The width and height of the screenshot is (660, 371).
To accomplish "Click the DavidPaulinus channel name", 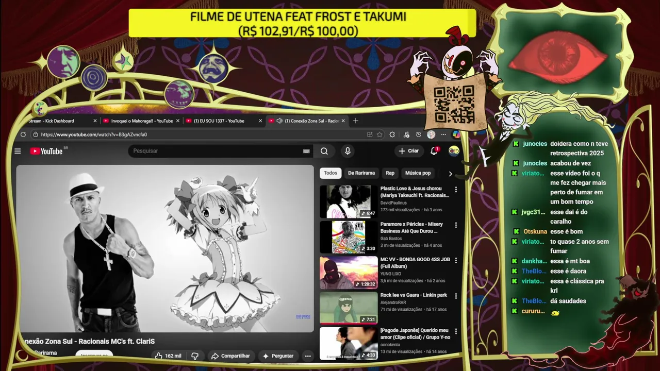I will coord(393,203).
